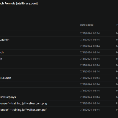The width and height of the screenshot is (118, 118).
Task: Select the date cell of the .pdf file
Action: click(x=90, y=110)
